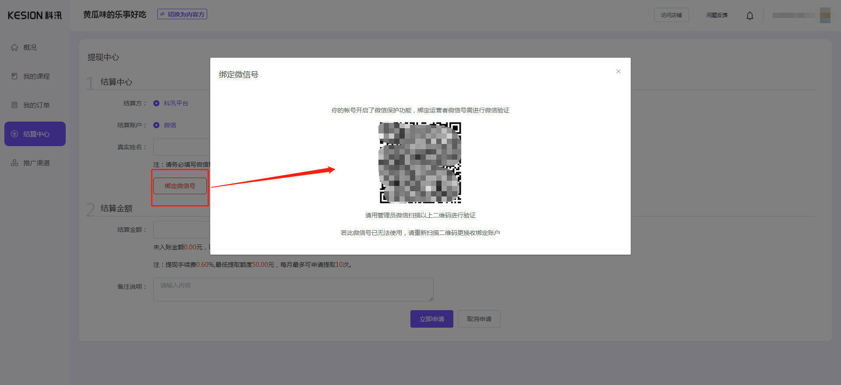841x385 pixels.
Task: Click the 结算中心 yuan icon
Action: click(14, 134)
